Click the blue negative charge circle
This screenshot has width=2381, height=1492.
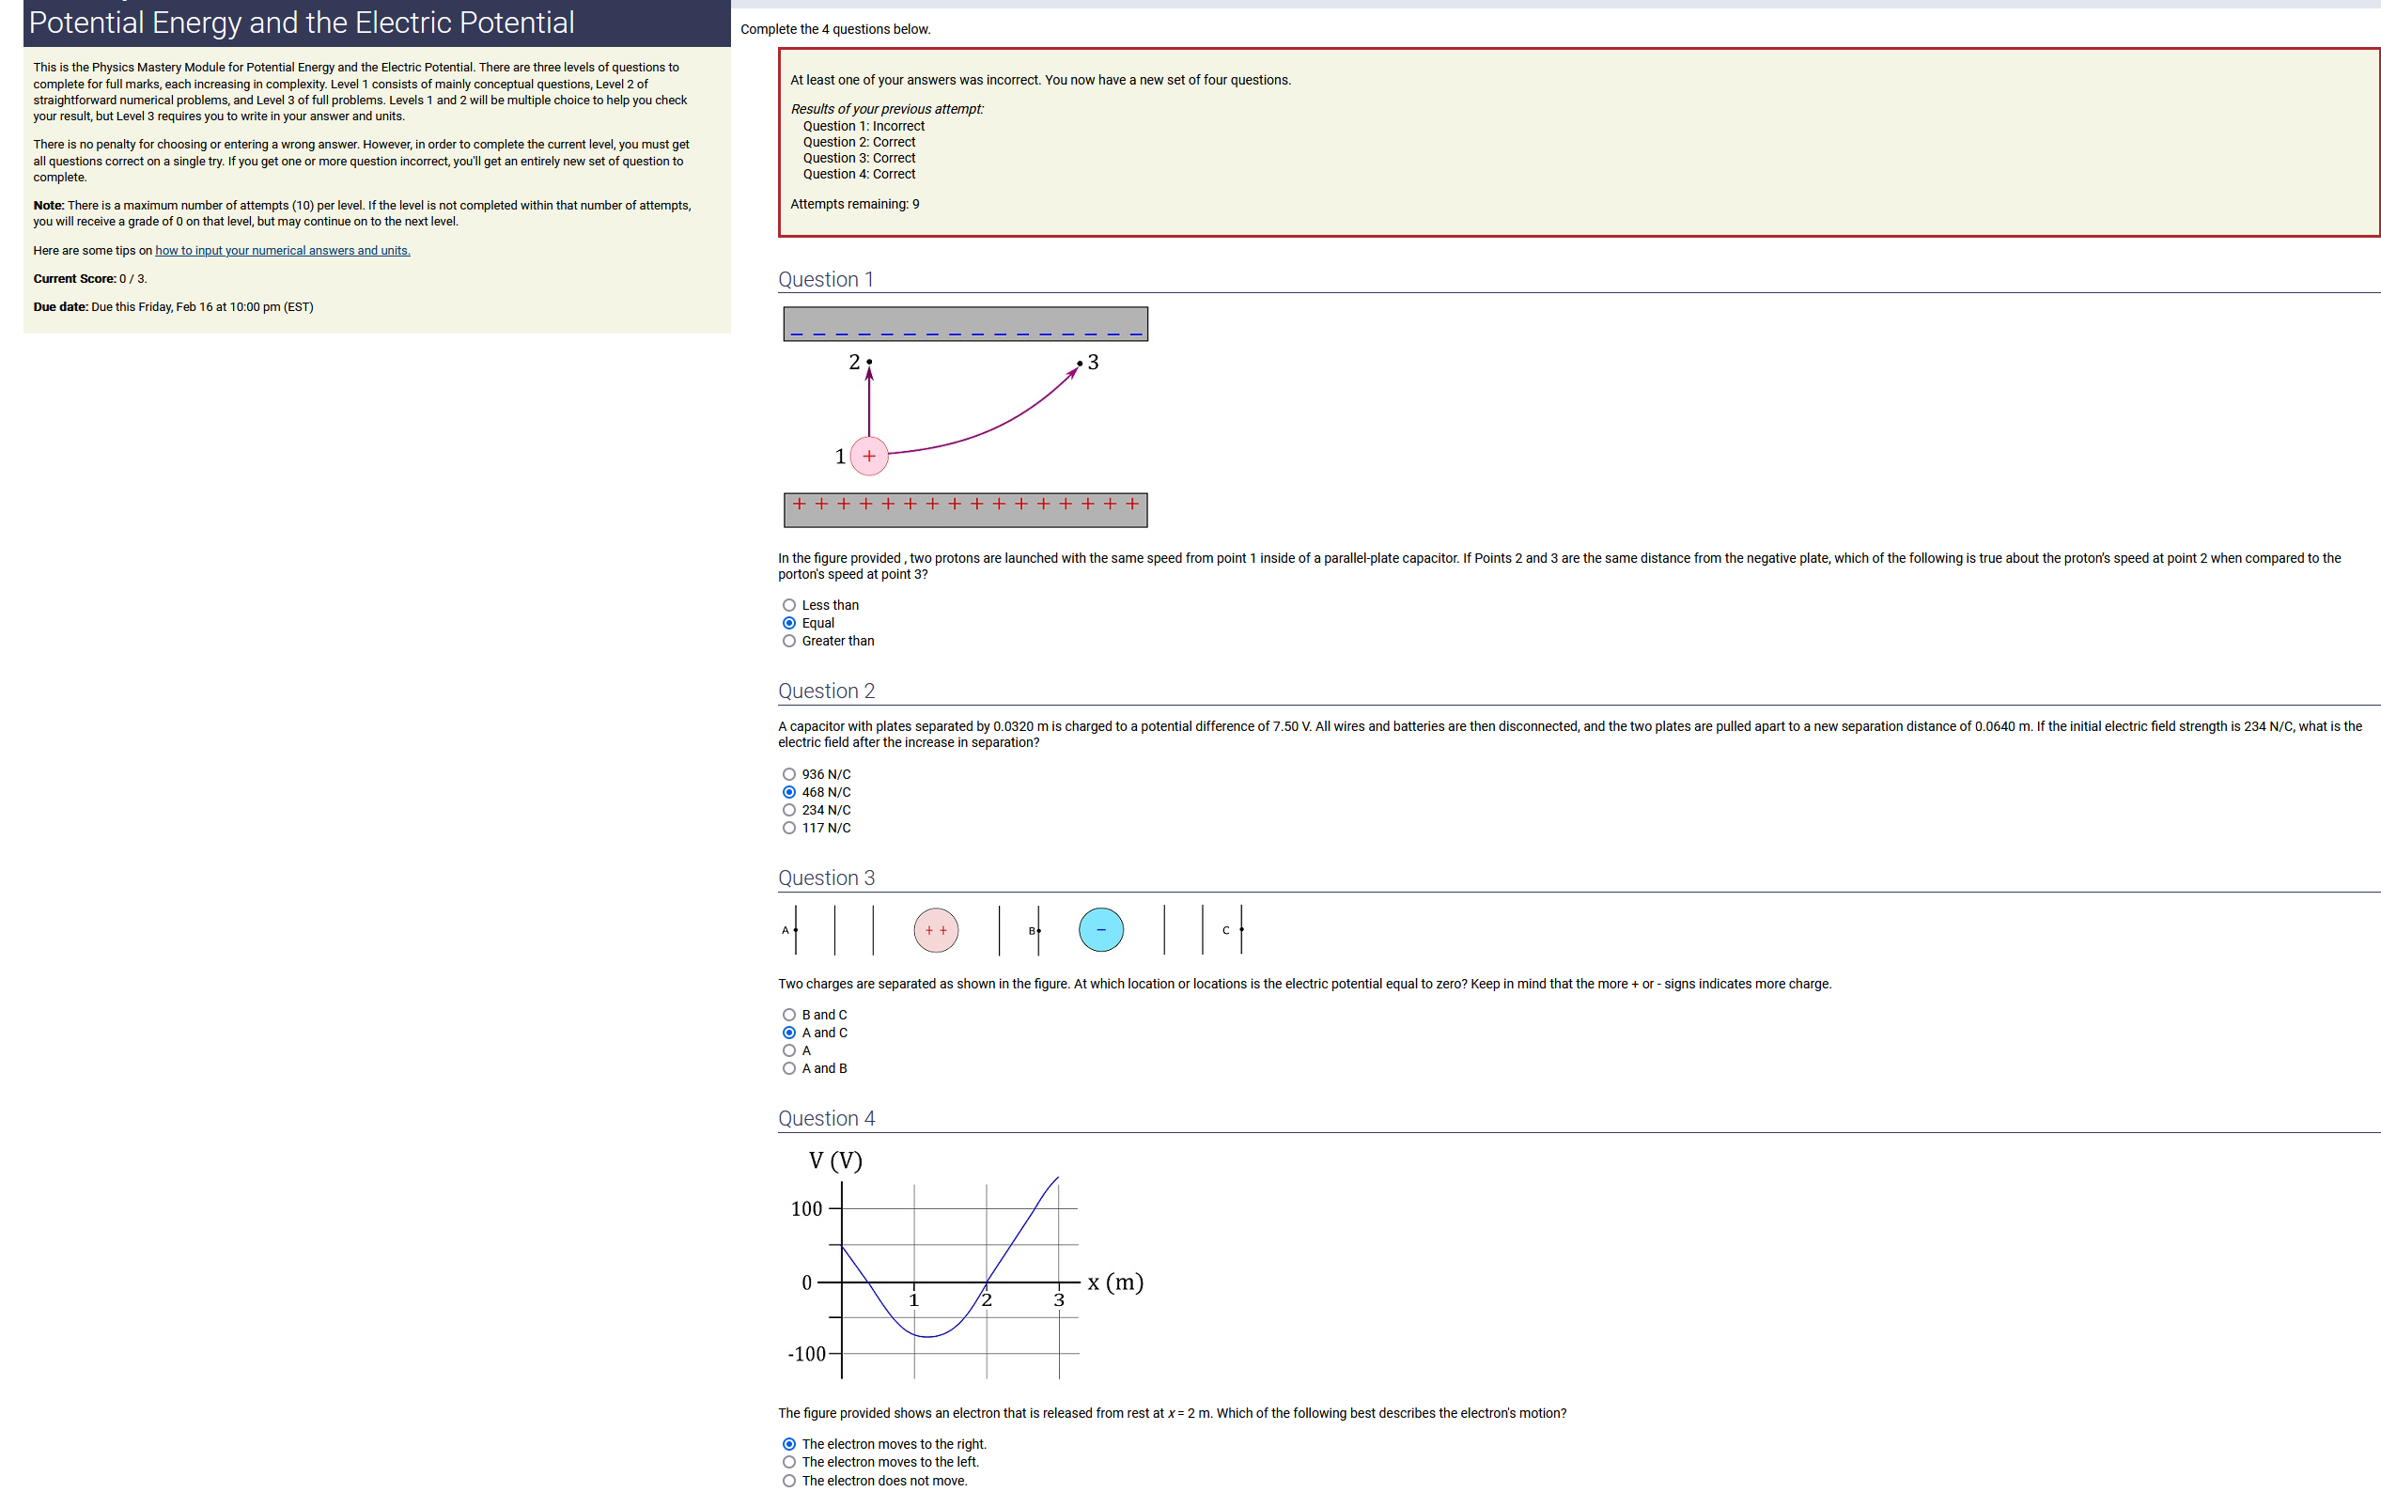pos(1100,929)
